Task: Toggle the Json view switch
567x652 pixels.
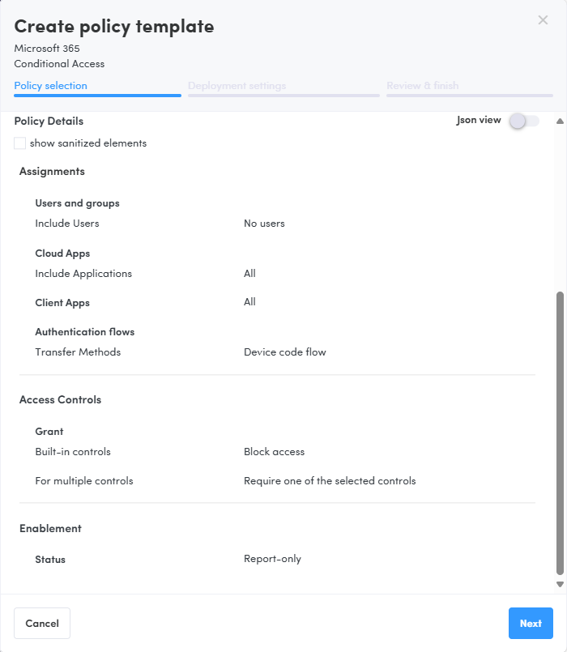Action: tap(522, 121)
